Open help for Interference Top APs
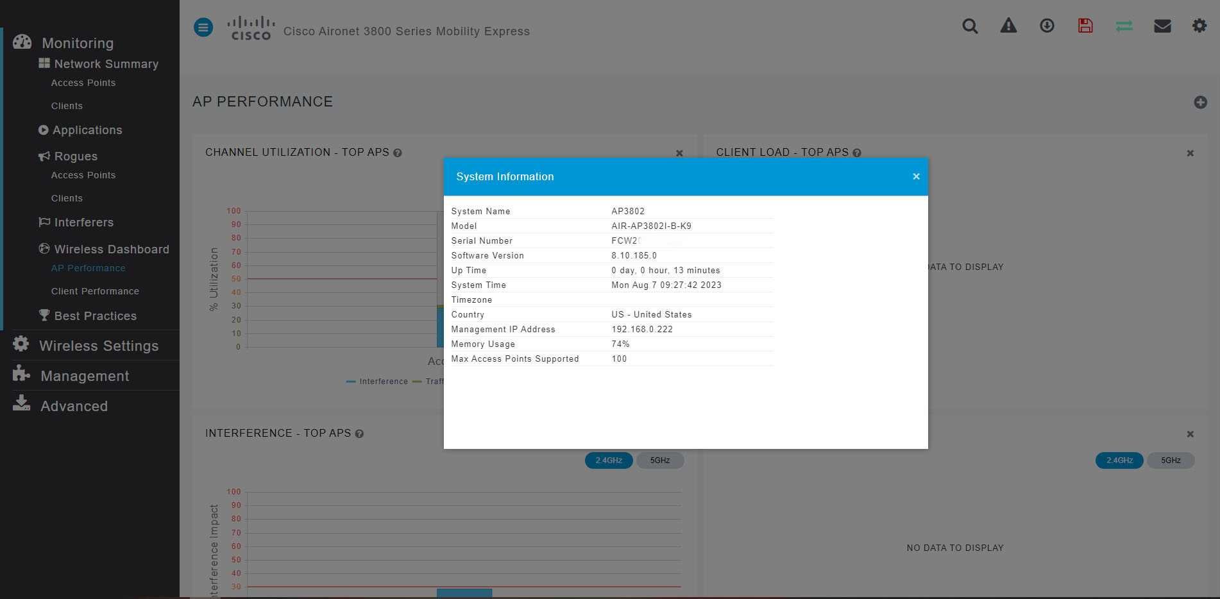This screenshot has width=1220, height=599. [359, 434]
